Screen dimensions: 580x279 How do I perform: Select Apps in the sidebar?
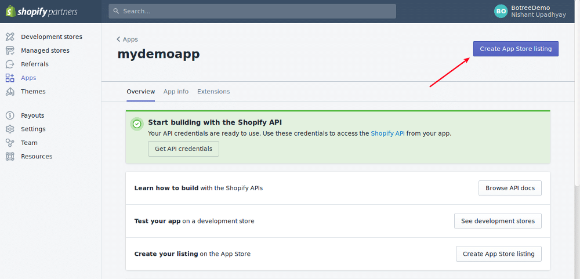[x=28, y=78]
